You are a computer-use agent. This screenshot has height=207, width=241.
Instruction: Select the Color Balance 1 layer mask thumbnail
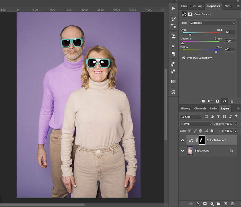[202, 140]
